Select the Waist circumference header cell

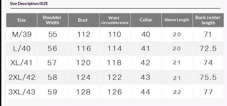coord(114,20)
